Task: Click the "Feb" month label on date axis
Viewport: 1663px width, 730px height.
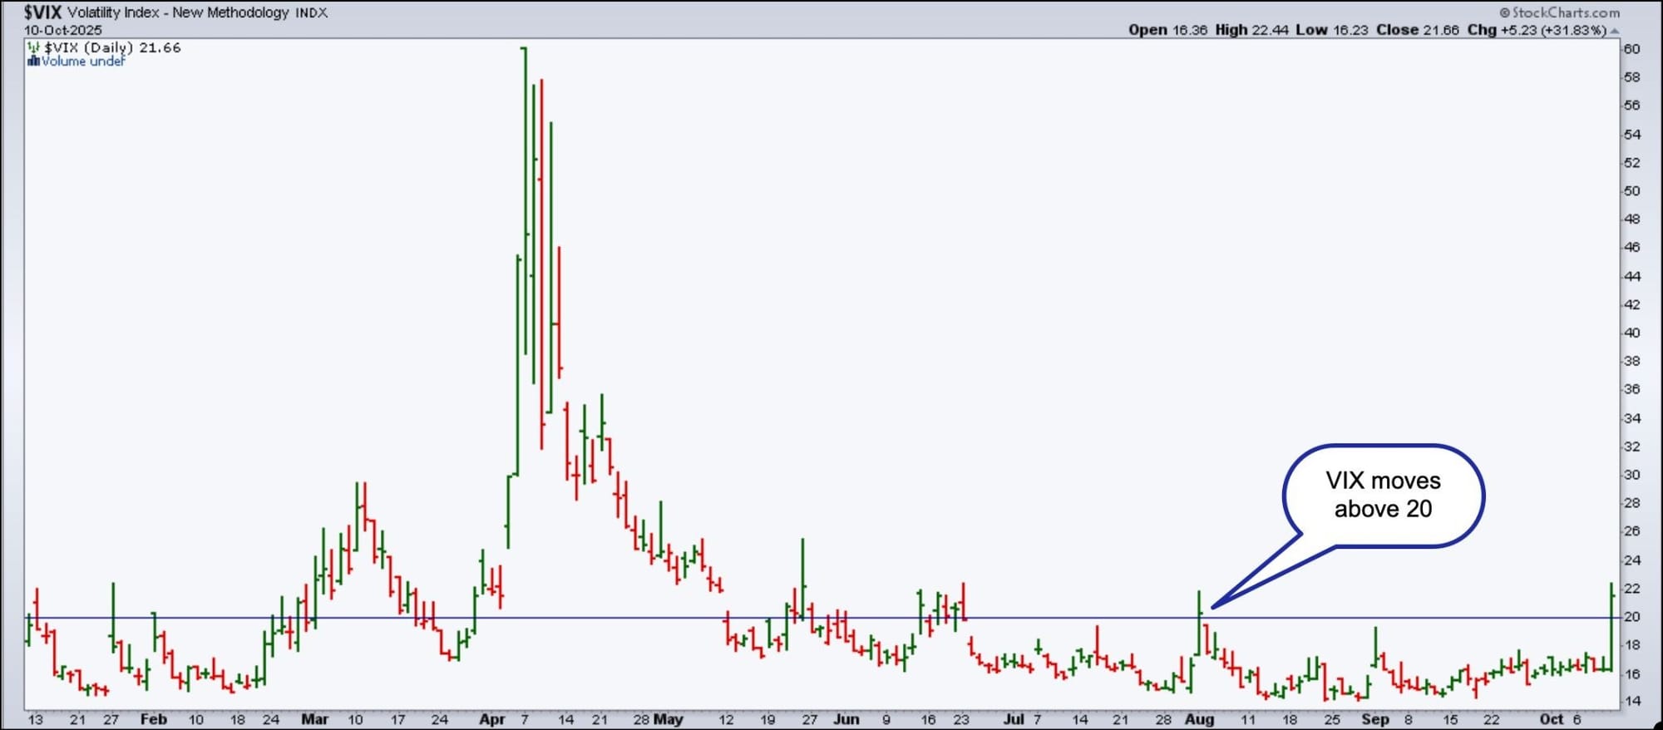Action: (x=154, y=719)
